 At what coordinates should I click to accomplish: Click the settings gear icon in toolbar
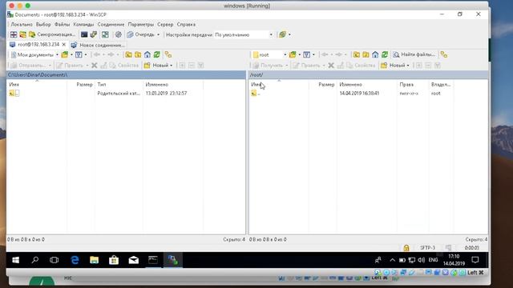(119, 34)
